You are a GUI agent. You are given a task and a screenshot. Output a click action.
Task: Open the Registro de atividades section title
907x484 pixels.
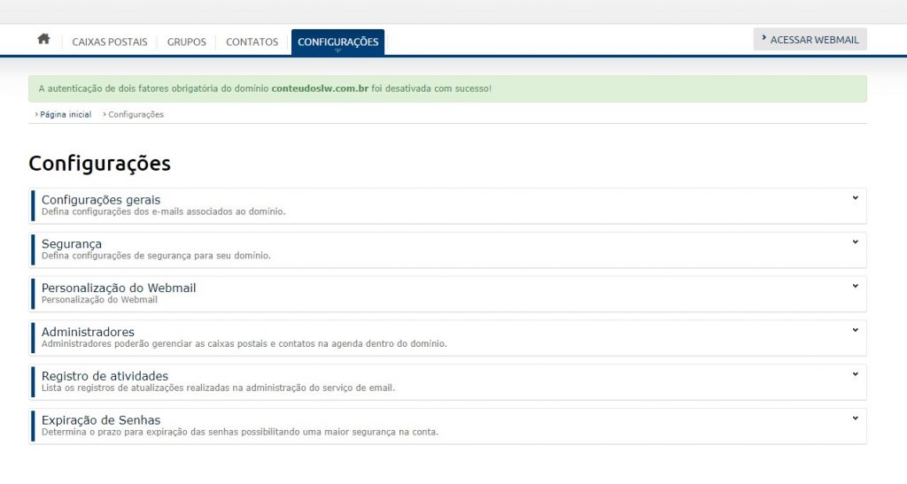click(x=105, y=376)
